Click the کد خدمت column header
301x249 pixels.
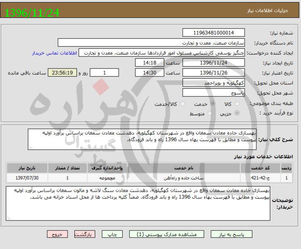pyautogui.click(x=260, y=168)
